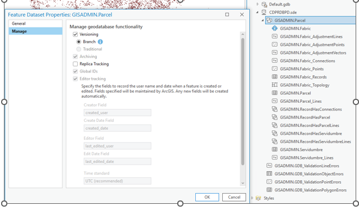Screen dimensions: 359x210
Task: Click the Edit Date Field input
Action: coord(117,162)
